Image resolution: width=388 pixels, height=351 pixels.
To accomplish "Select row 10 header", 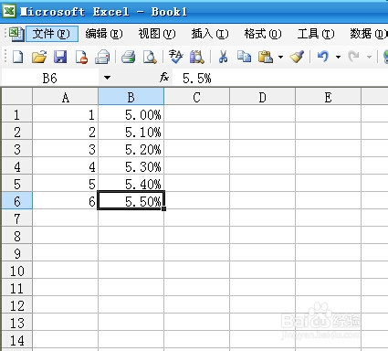I will [17, 271].
